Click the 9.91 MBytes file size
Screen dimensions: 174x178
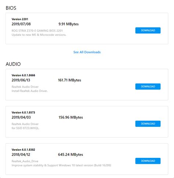[69, 24]
